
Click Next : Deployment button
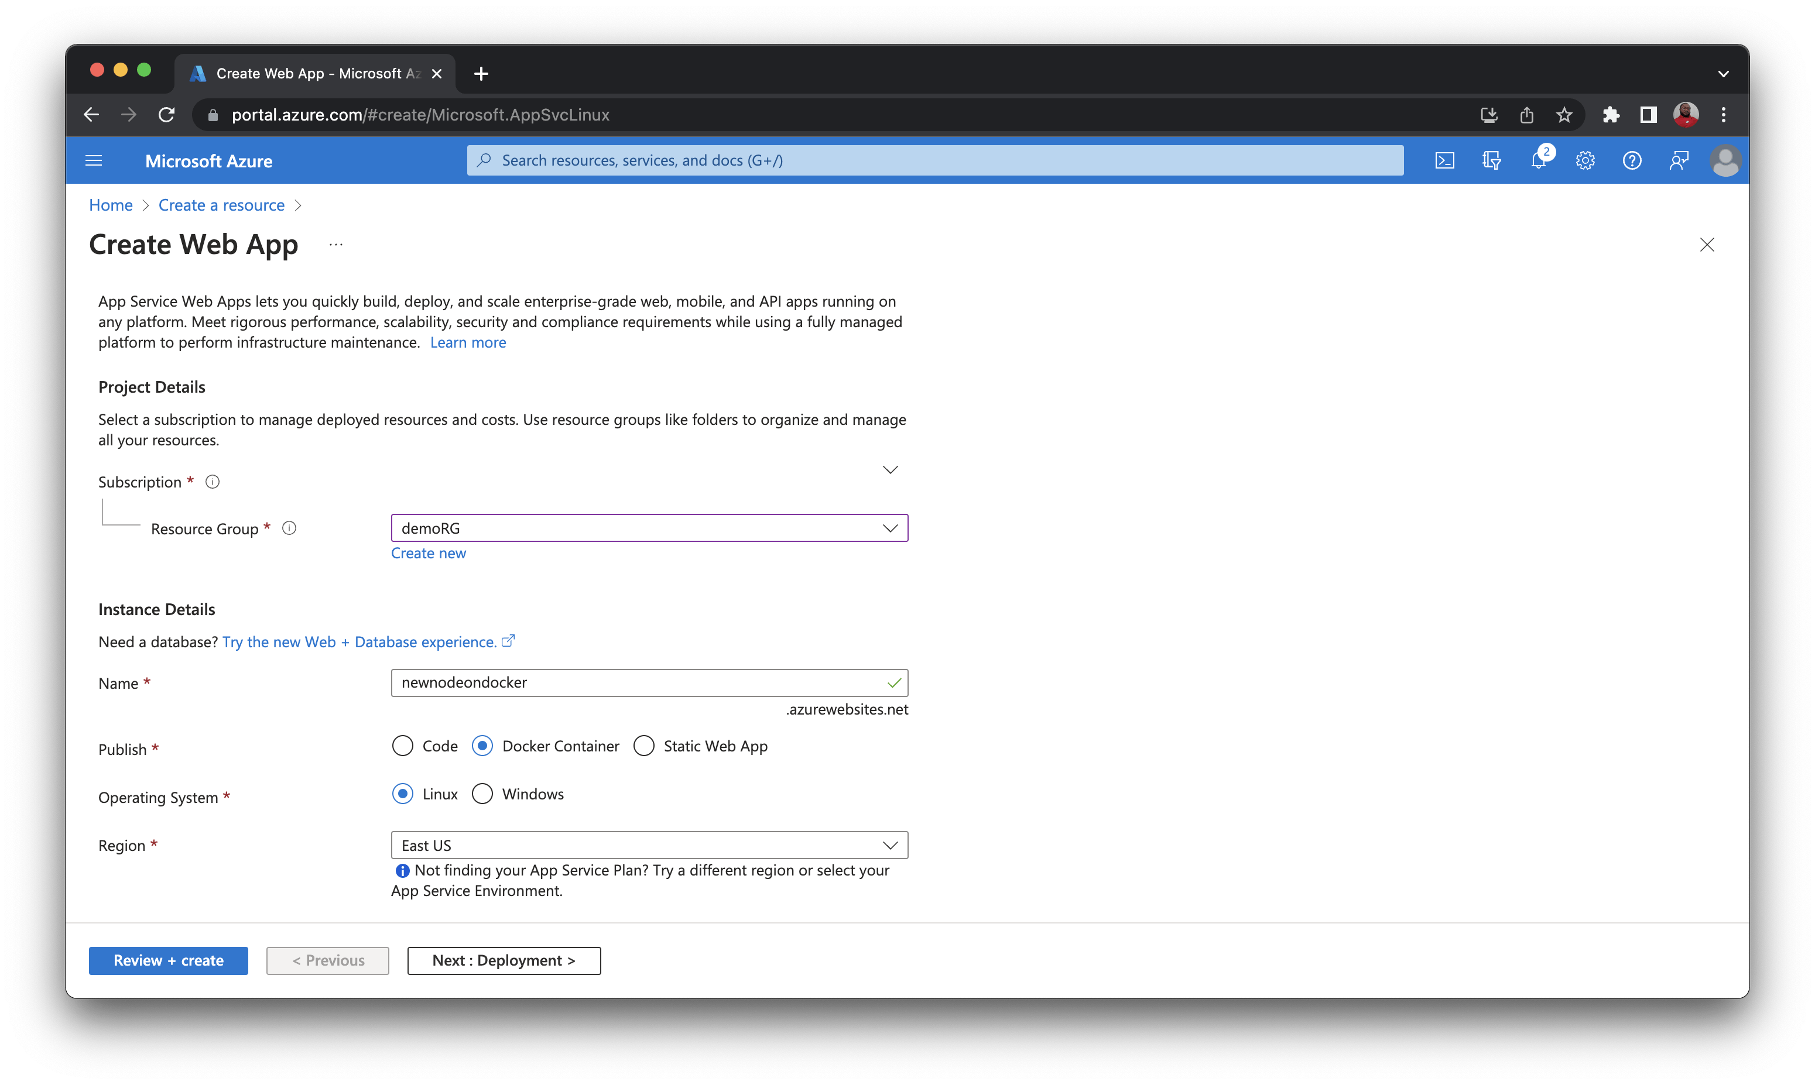point(504,960)
